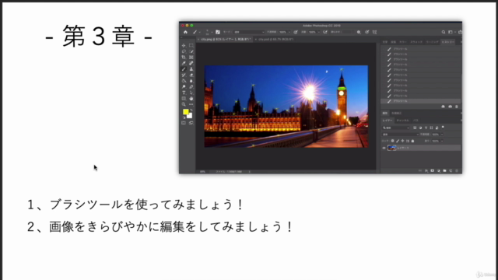Open the layer fill arrow in Layers panel

point(442,141)
